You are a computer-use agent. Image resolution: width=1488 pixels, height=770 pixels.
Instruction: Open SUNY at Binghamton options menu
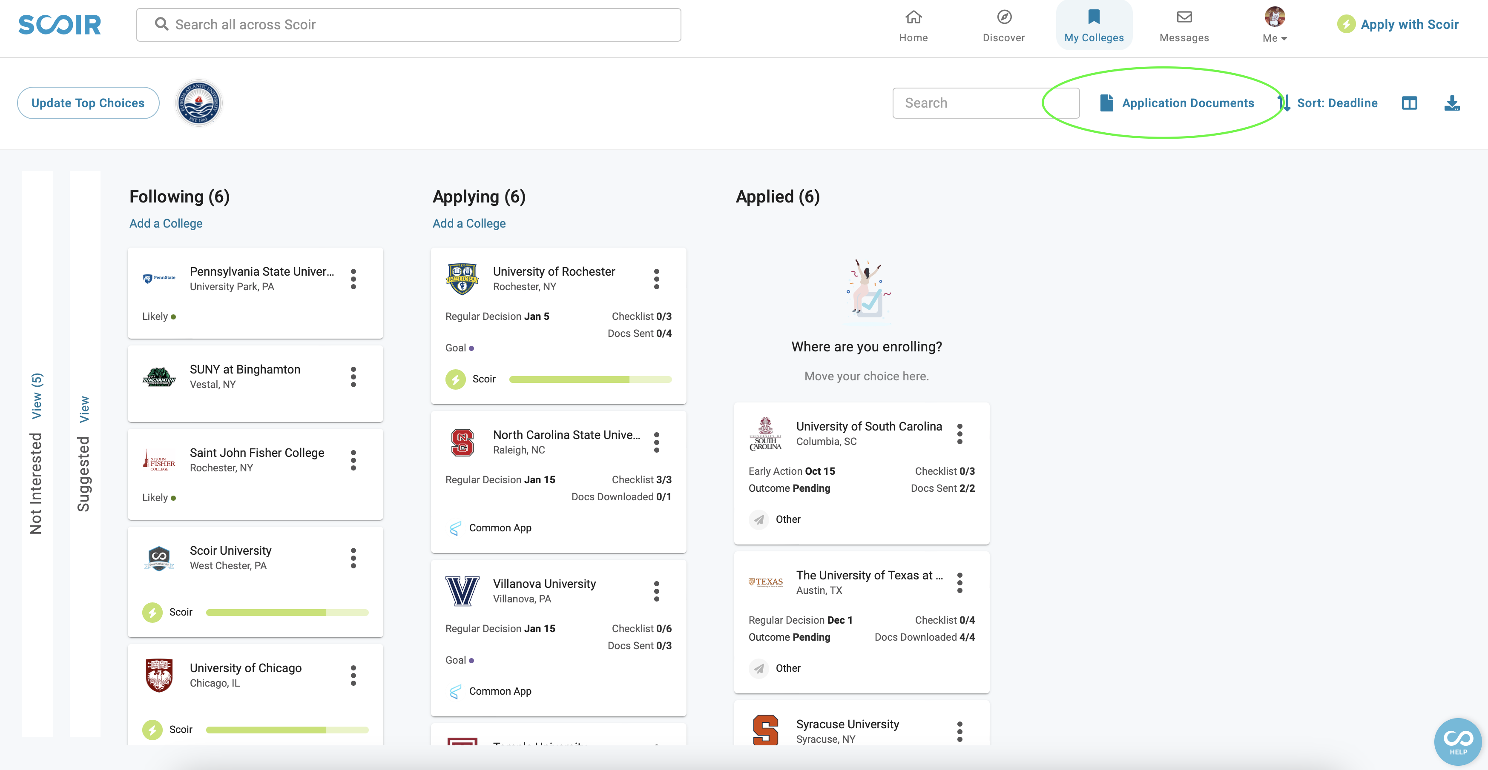click(x=353, y=377)
